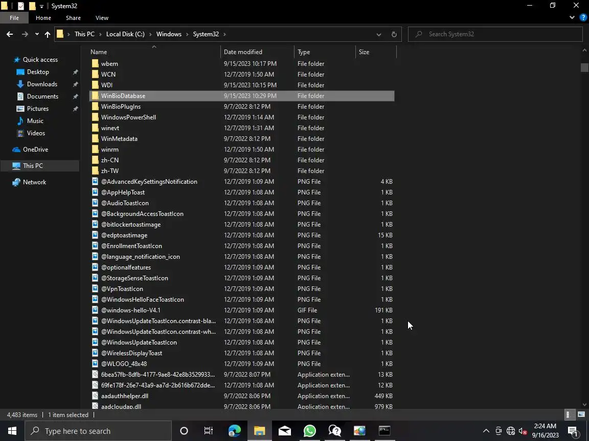Select This PC in the address breadcrumb
This screenshot has width=589, height=441.
pos(84,34)
